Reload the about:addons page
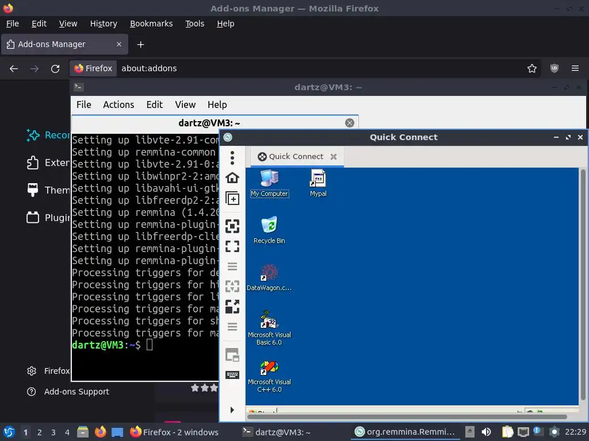Screen dimensions: 589x441 55,69
